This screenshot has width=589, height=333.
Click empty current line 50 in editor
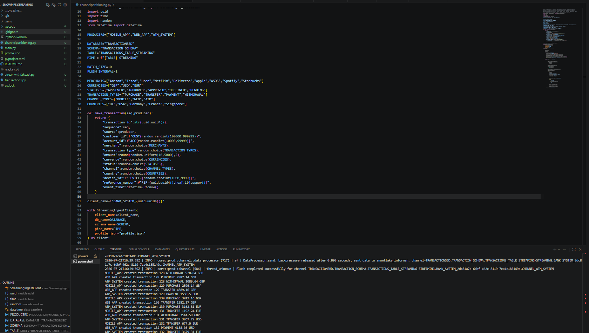click(314, 197)
